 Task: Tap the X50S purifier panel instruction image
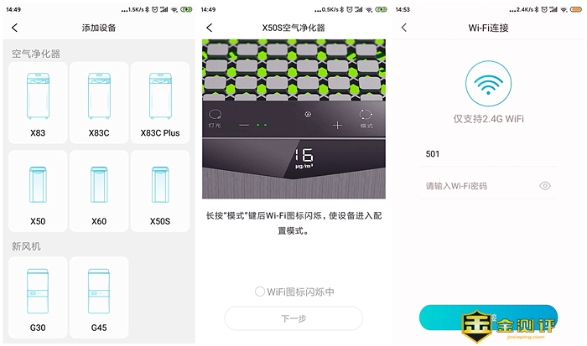pyautogui.click(x=293, y=119)
